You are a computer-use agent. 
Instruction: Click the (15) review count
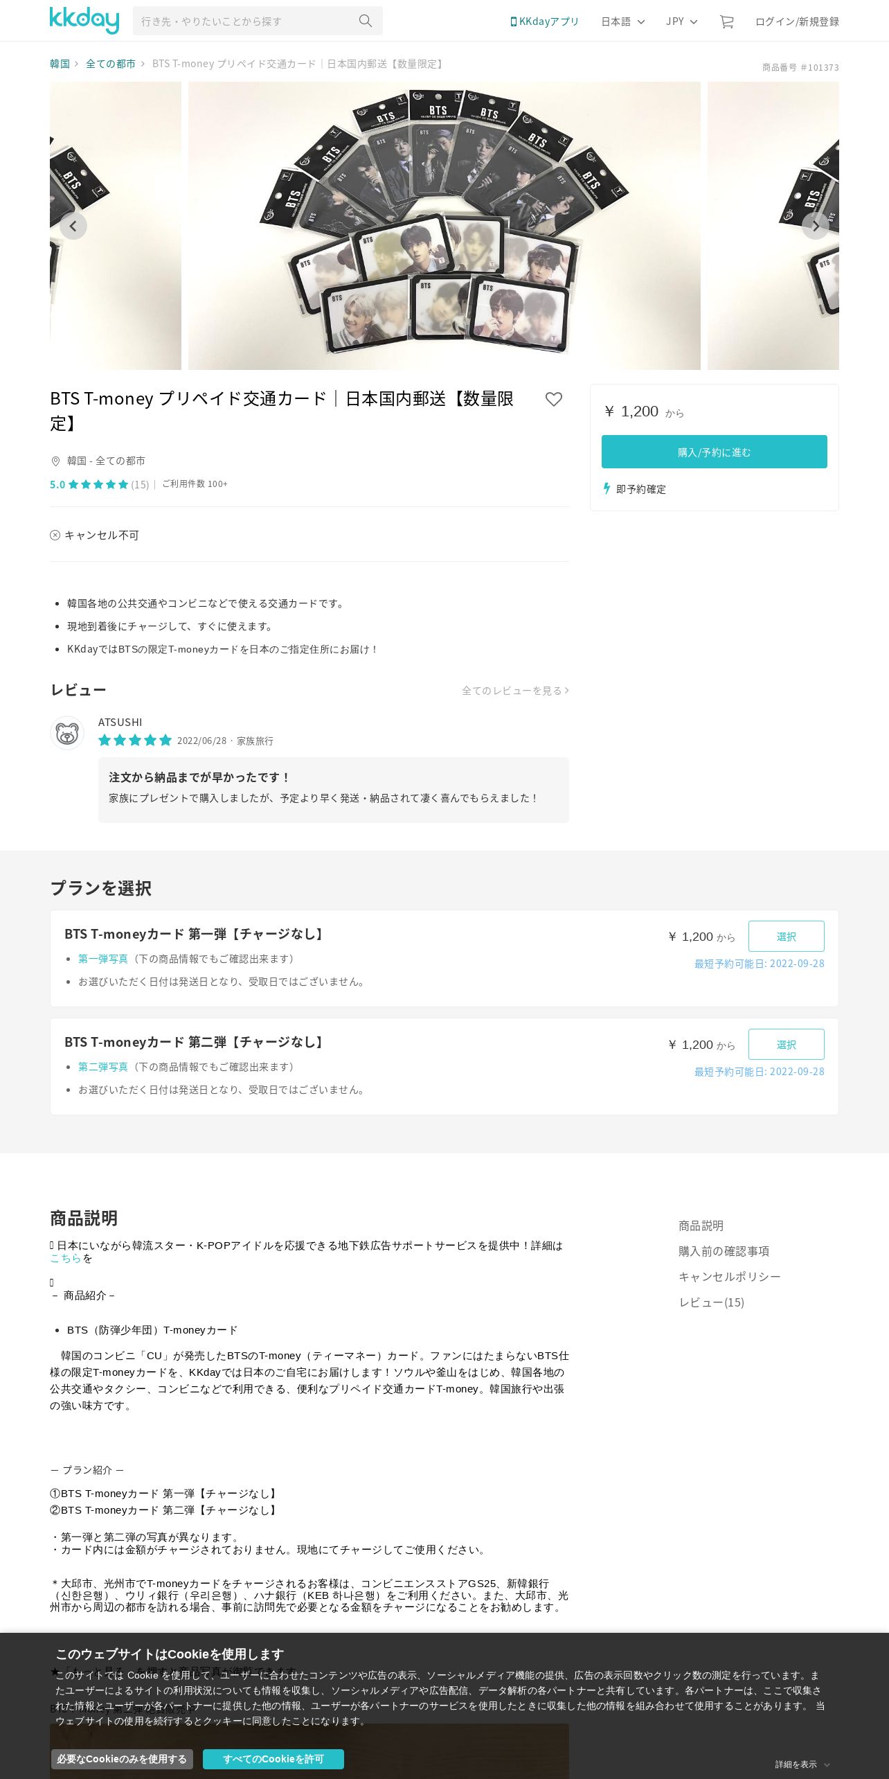point(140,484)
